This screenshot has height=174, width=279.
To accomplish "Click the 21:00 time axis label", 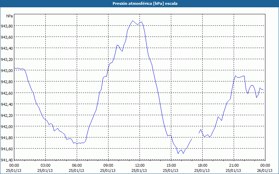I will coord(234,166).
